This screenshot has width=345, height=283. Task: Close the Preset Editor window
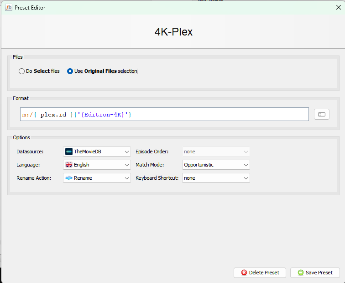pyautogui.click(x=339, y=7)
